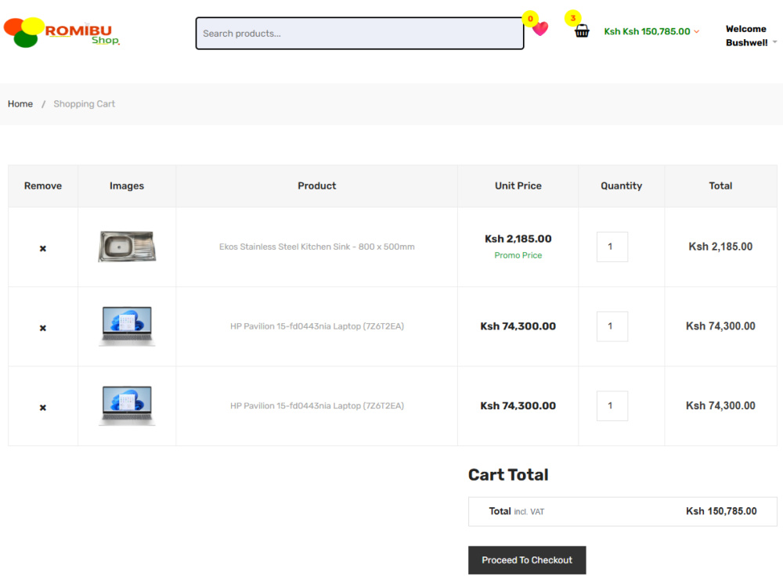783x587 pixels.
Task: Click the Unit Price column header
Action: click(x=518, y=185)
